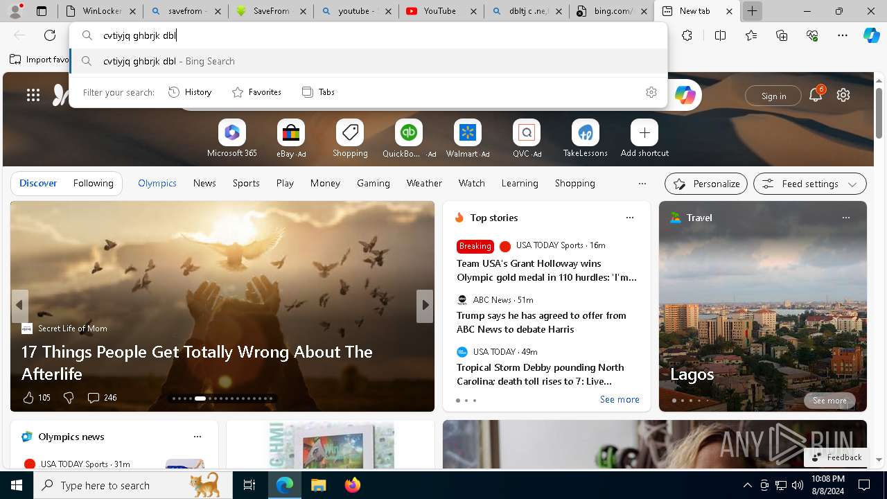Open a new tab with plus button

click(x=752, y=11)
